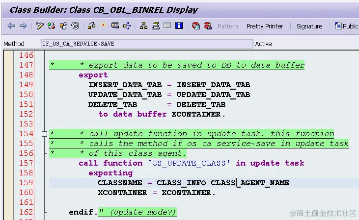Open the class hierarchy tree icon

[x=143, y=26]
